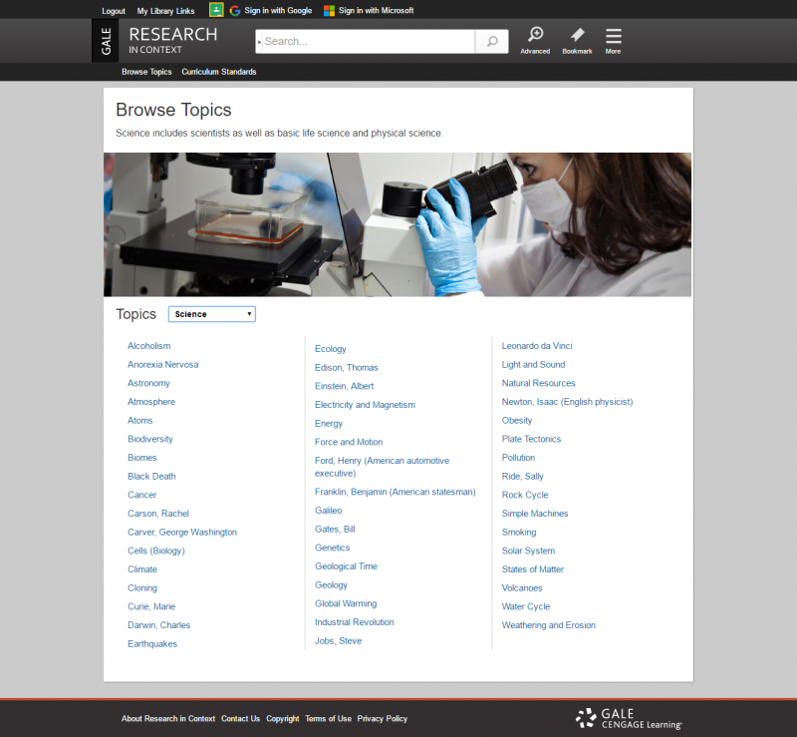The width and height of the screenshot is (797, 737).
Task: Open Global Warming topic
Action: point(346,603)
